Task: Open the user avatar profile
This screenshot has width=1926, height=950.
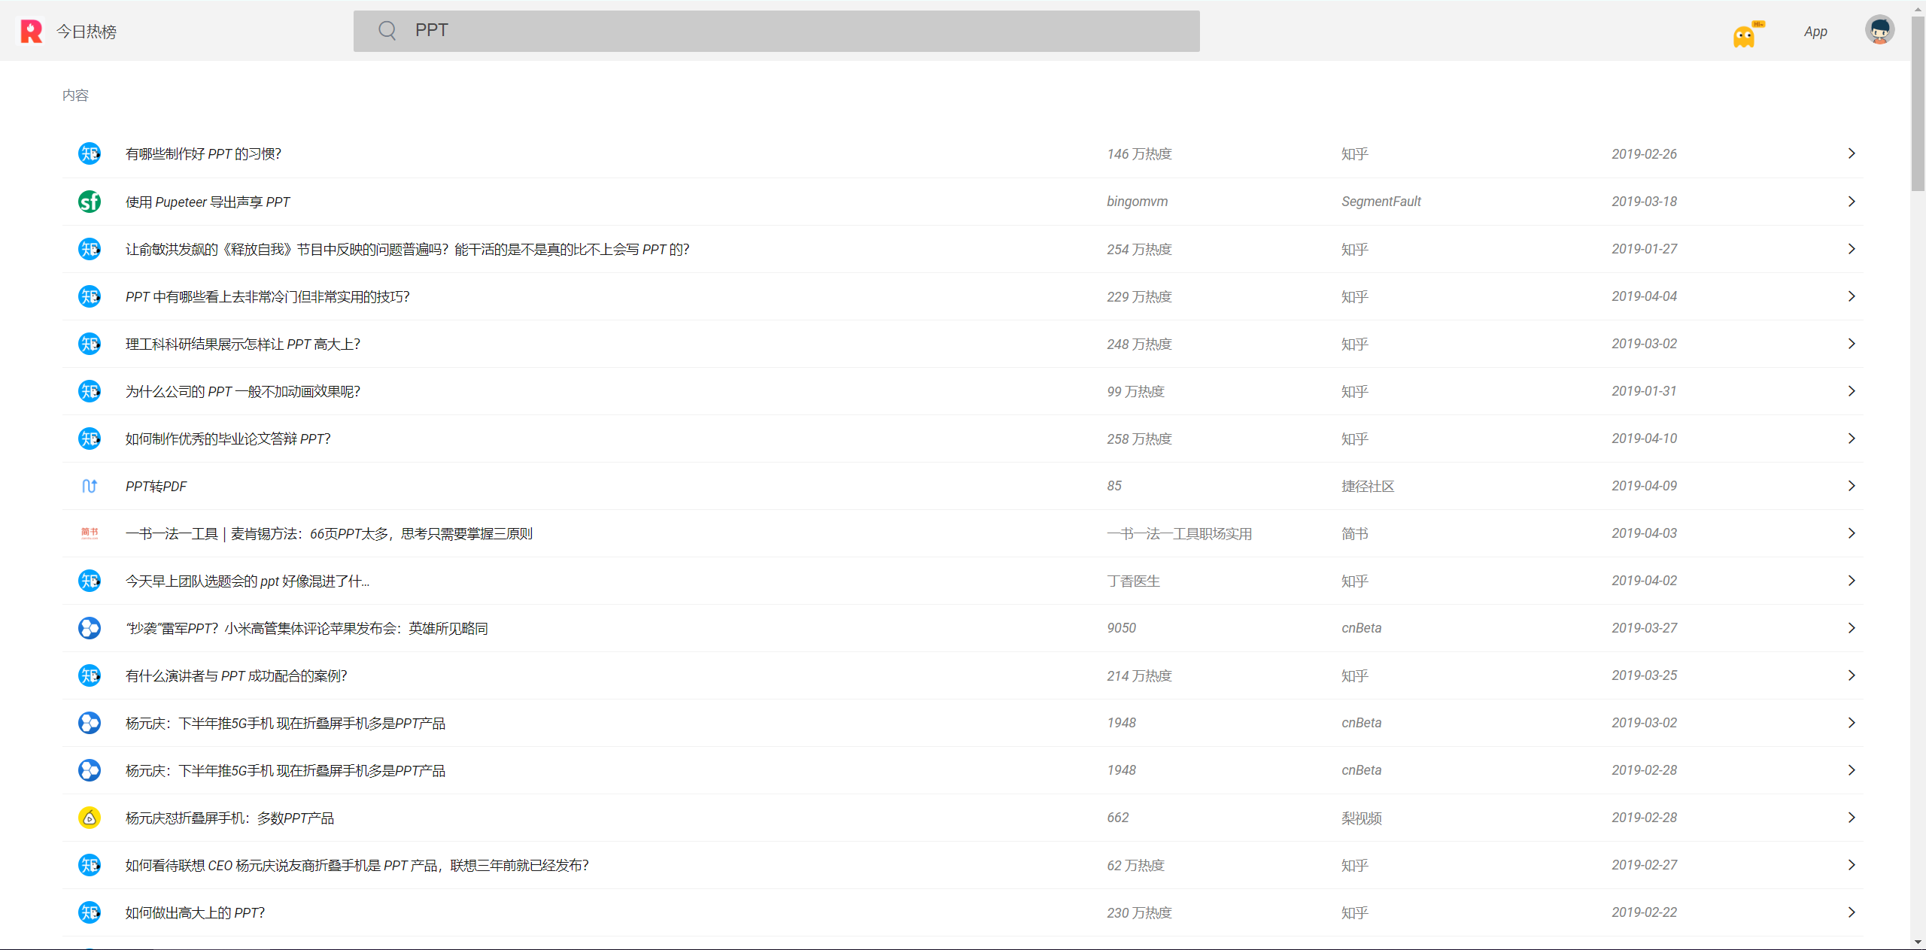Action: (x=1879, y=31)
